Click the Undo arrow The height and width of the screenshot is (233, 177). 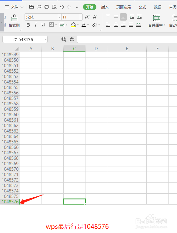coord(62,7)
